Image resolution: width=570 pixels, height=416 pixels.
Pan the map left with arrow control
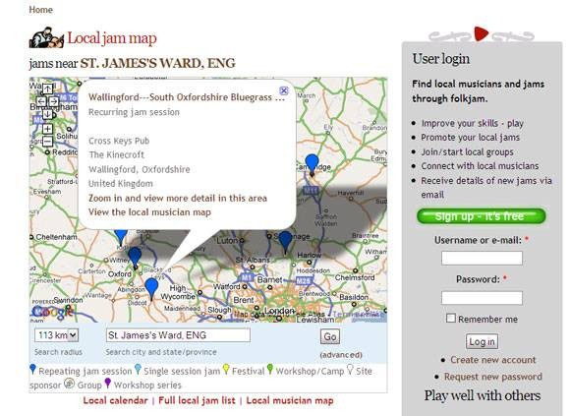tap(41, 101)
